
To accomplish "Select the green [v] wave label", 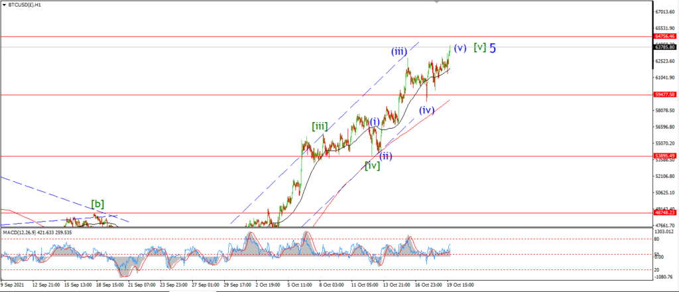I will point(480,47).
